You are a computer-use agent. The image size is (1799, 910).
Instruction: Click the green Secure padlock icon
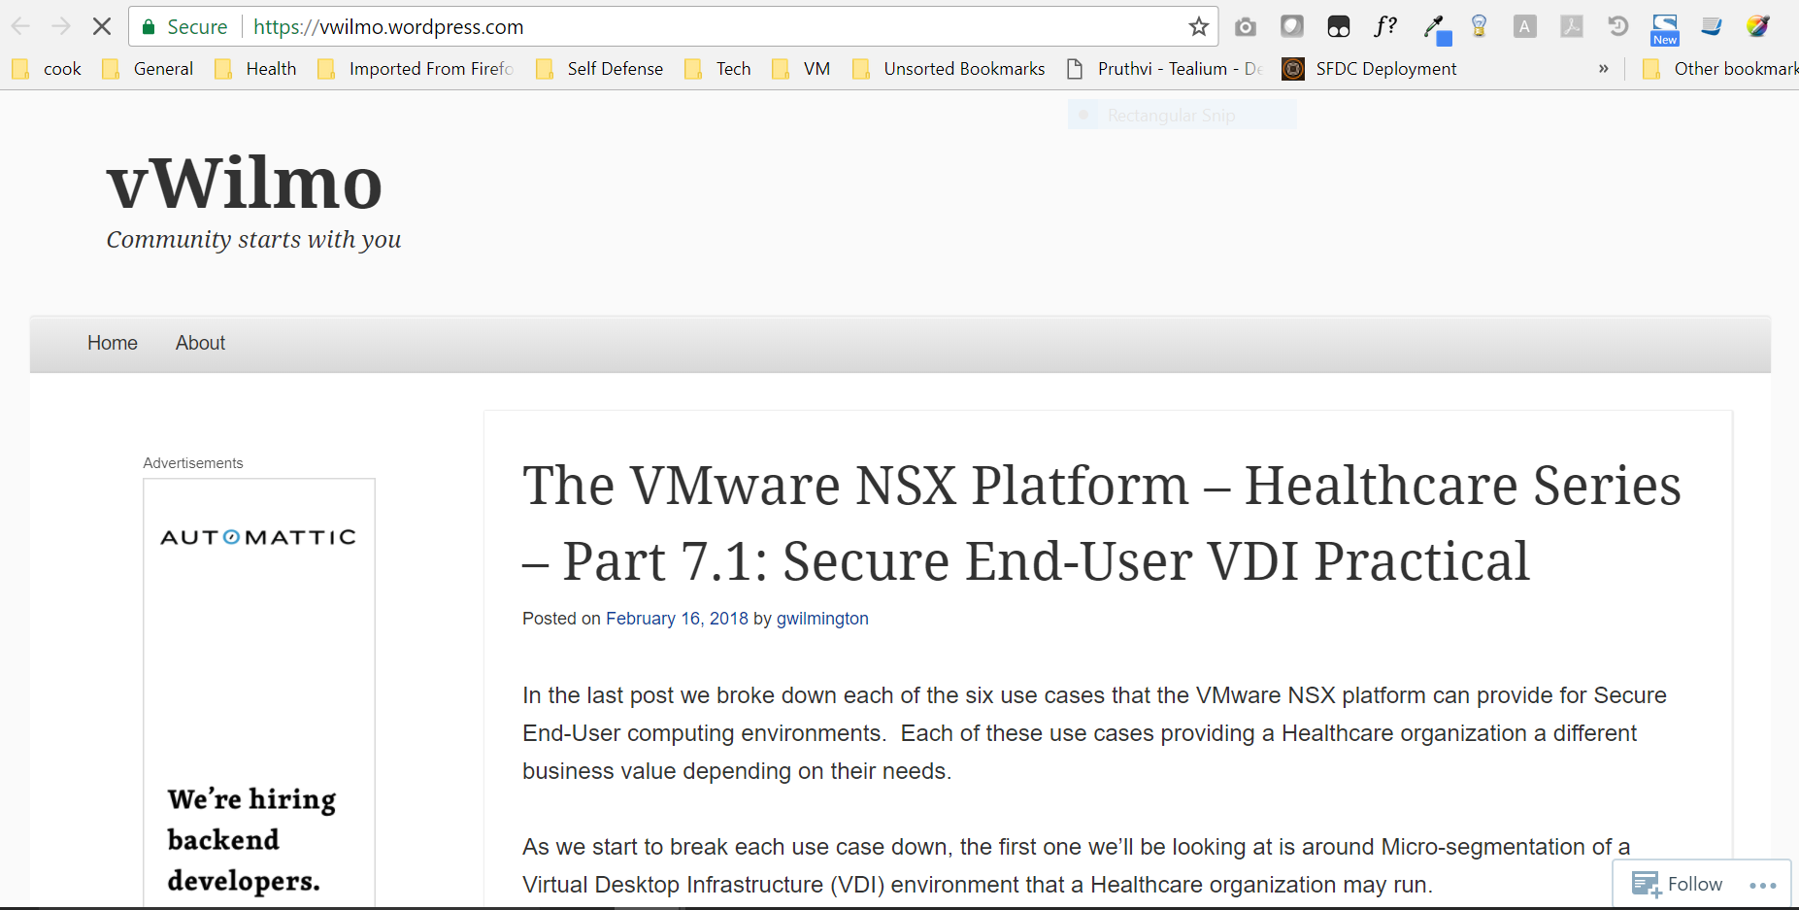pyautogui.click(x=149, y=27)
